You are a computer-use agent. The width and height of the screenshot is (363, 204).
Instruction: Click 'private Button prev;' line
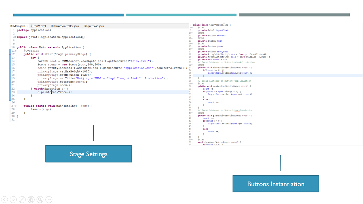[x=210, y=46]
